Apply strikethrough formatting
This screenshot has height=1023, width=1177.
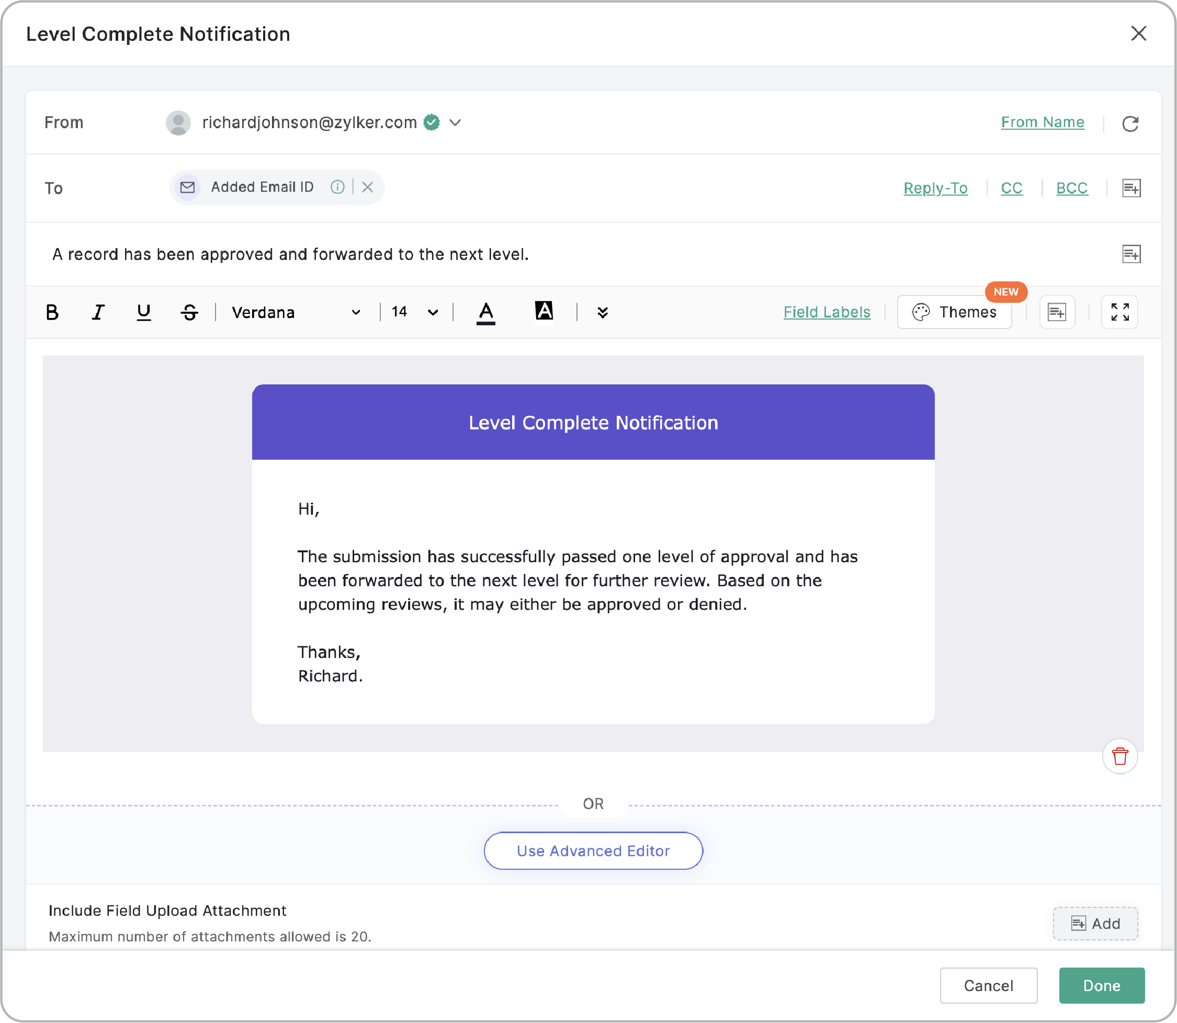click(x=189, y=312)
